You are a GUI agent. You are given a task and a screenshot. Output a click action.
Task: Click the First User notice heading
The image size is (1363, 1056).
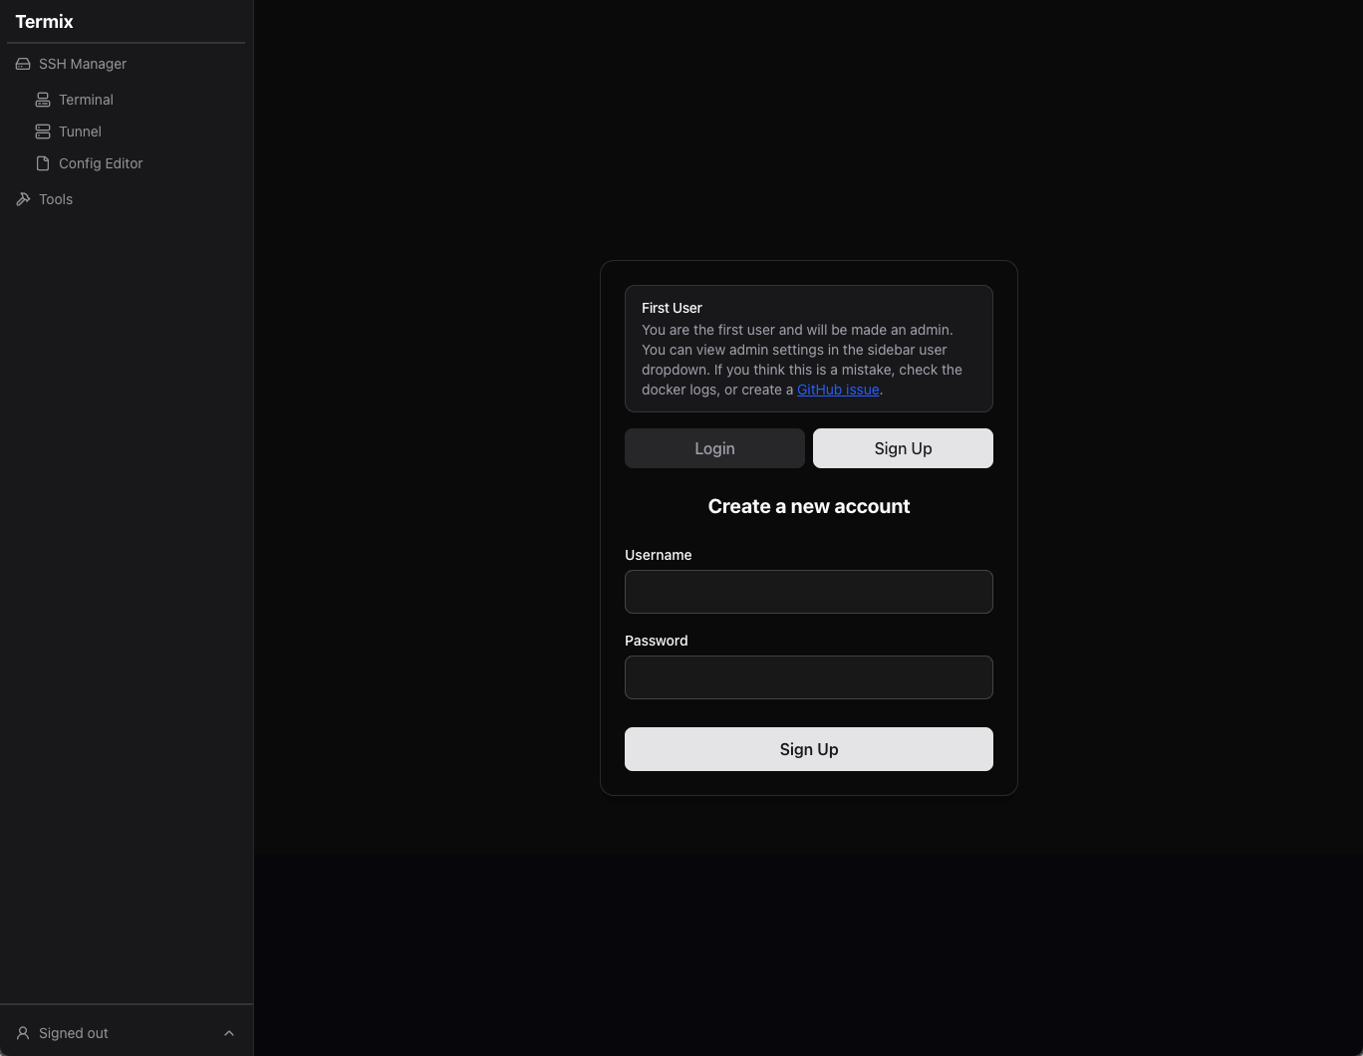pyautogui.click(x=672, y=308)
